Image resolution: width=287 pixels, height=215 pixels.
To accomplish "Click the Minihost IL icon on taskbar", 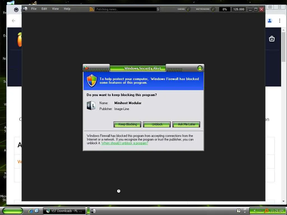I will tap(93, 211).
